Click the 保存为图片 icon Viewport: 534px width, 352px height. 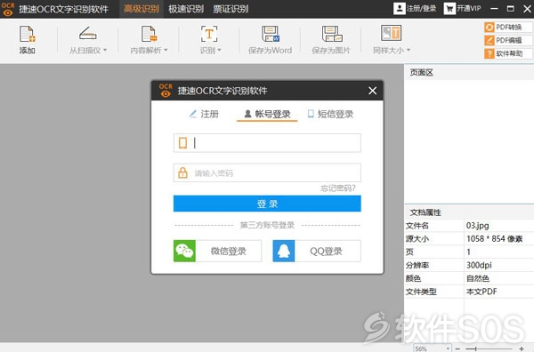332,34
